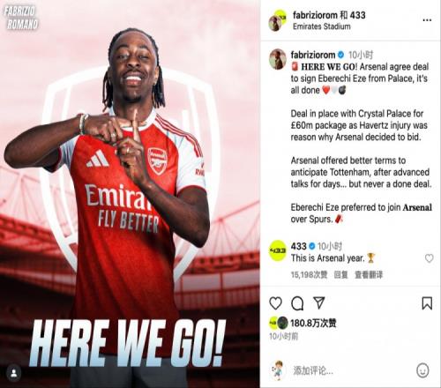Open the 433 username in comments
441x388 pixels.
point(299,246)
